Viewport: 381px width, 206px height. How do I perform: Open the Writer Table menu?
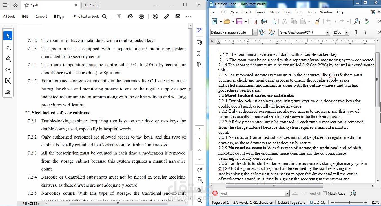coord(287,12)
